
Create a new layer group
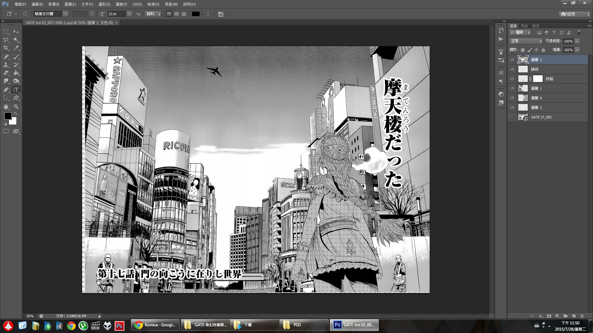click(x=565, y=316)
